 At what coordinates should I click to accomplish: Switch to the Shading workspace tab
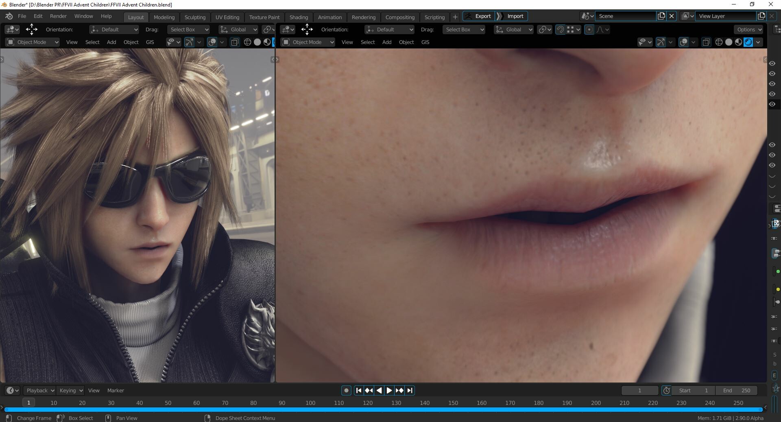point(299,17)
